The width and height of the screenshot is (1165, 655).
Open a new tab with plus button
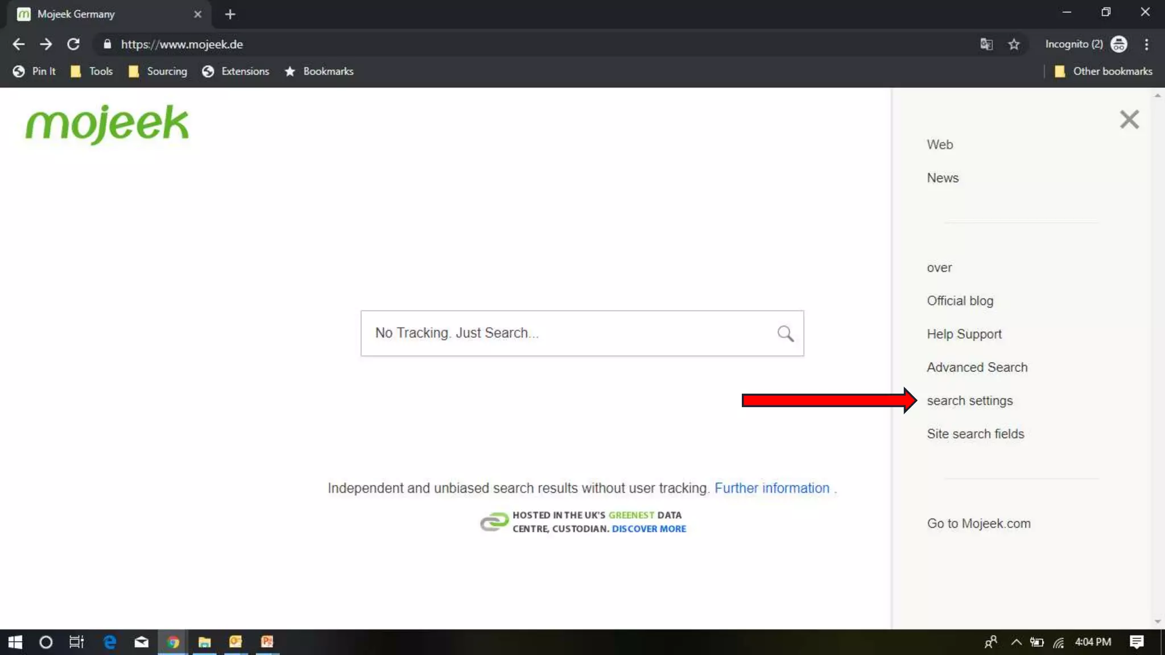[230, 14]
